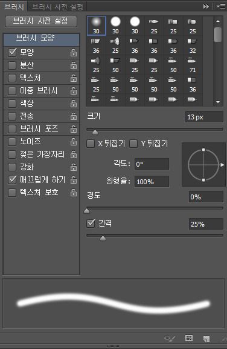Enable the 텍스처 보호 checkbox

(12, 192)
